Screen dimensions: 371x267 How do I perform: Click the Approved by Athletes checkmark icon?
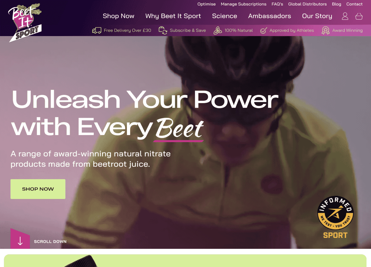pyautogui.click(x=264, y=30)
